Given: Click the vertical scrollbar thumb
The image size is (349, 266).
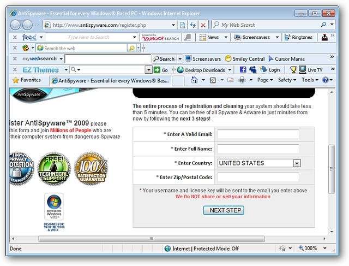Looking at the screenshot, I should [332, 169].
